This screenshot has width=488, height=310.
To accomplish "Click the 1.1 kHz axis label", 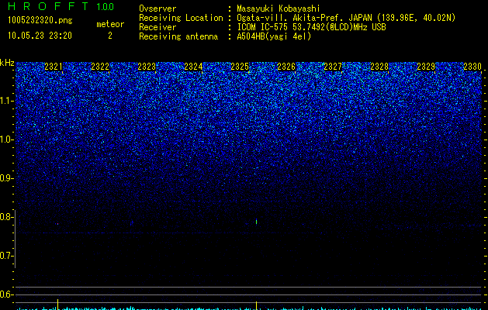I will click(7, 101).
